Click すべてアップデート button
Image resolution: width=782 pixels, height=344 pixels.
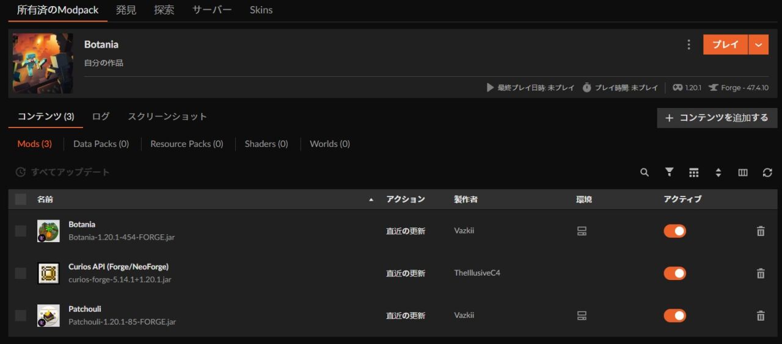coord(63,173)
